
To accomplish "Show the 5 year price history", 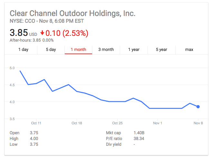I will click(161, 50).
